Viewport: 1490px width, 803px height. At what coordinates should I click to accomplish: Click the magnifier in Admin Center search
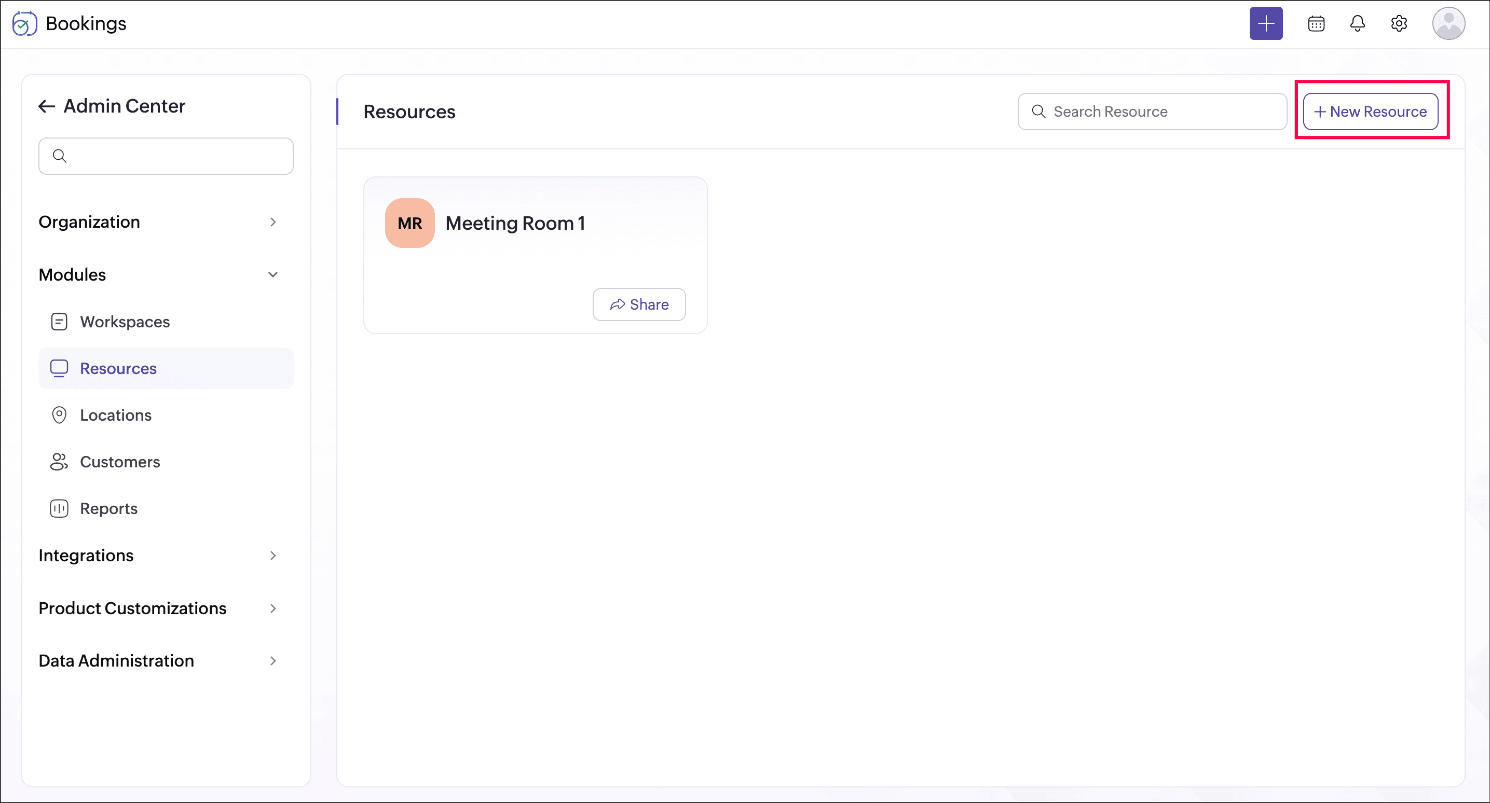[x=59, y=156]
